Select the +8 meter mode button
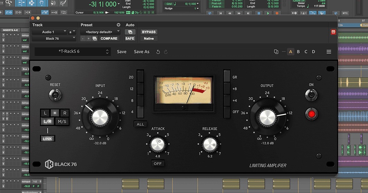The height and width of the screenshot is (193, 368). pos(227,89)
